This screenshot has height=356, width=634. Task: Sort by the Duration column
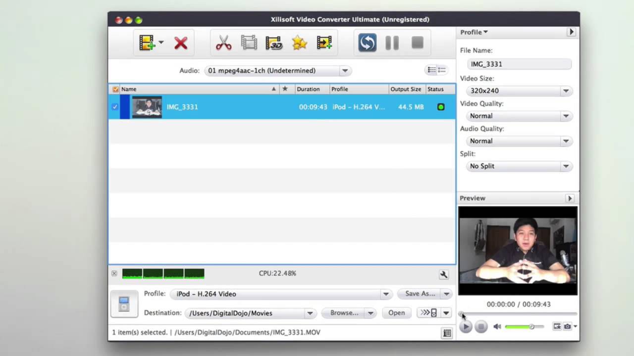point(312,89)
